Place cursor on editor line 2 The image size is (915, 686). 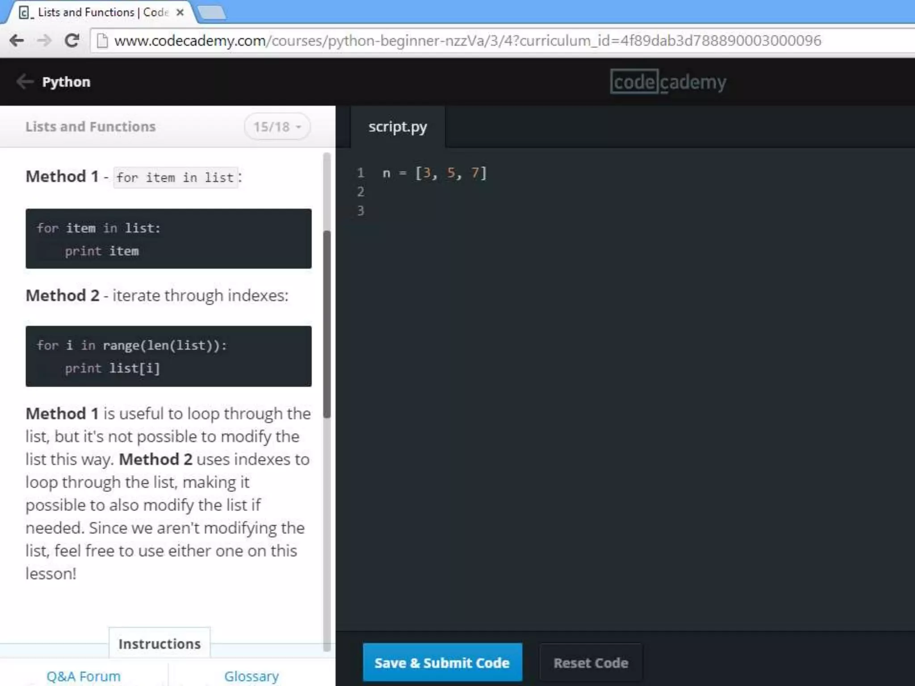point(625,192)
